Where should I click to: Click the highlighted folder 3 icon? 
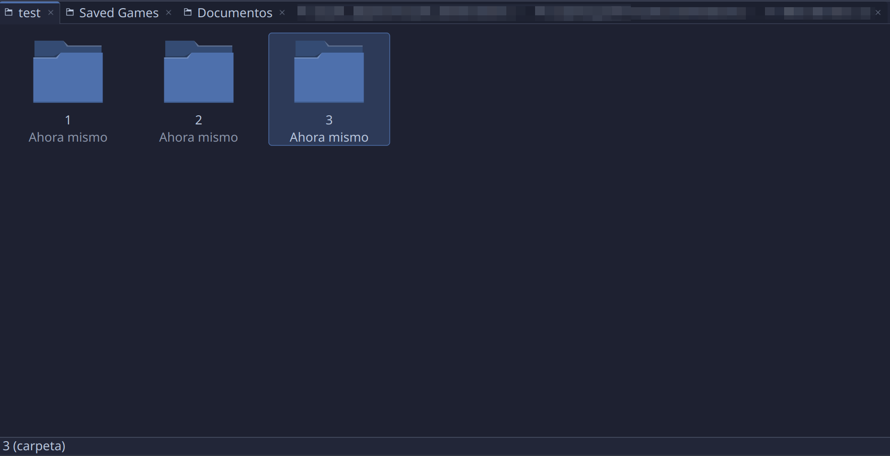(x=329, y=72)
